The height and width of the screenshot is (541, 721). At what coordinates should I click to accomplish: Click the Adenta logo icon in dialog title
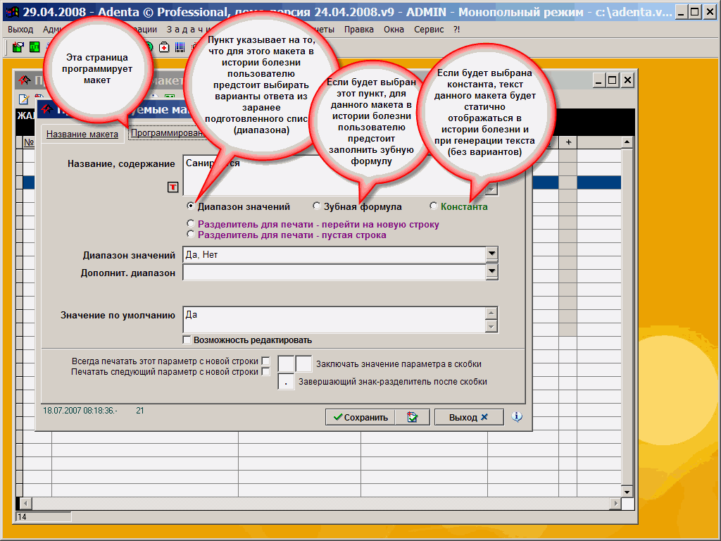click(x=46, y=109)
